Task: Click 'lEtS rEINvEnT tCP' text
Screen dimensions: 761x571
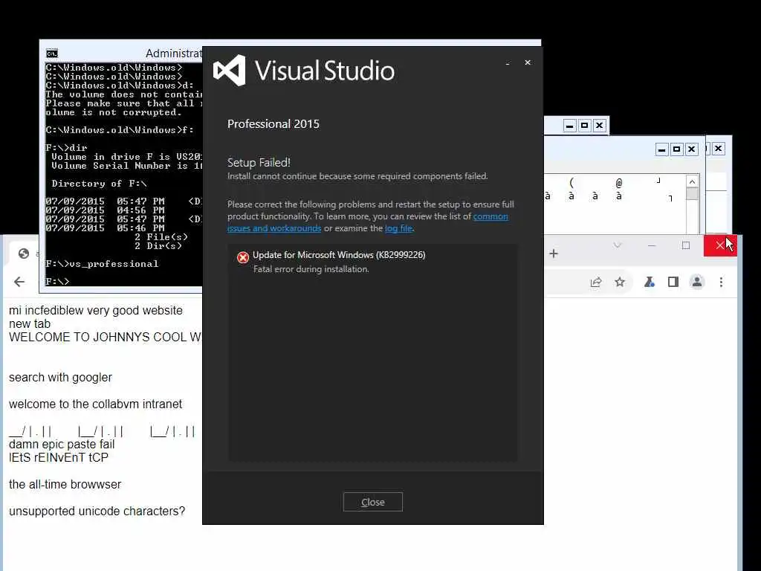Action: click(x=58, y=457)
